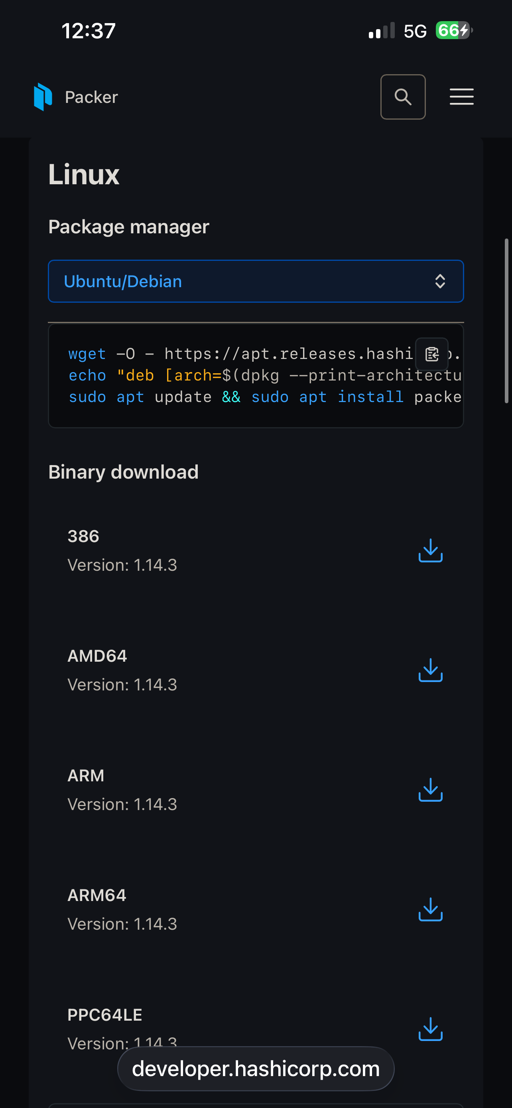The image size is (512, 1108).
Task: Click the Packer logo icon
Action: (x=43, y=97)
